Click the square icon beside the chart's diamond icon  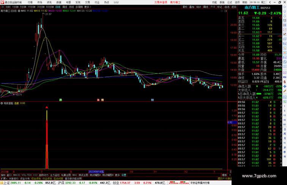point(225,11)
